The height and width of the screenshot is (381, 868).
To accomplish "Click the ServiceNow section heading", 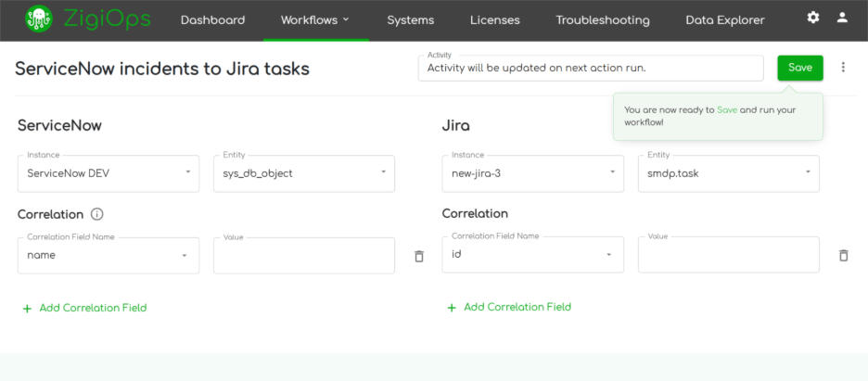I will click(59, 125).
